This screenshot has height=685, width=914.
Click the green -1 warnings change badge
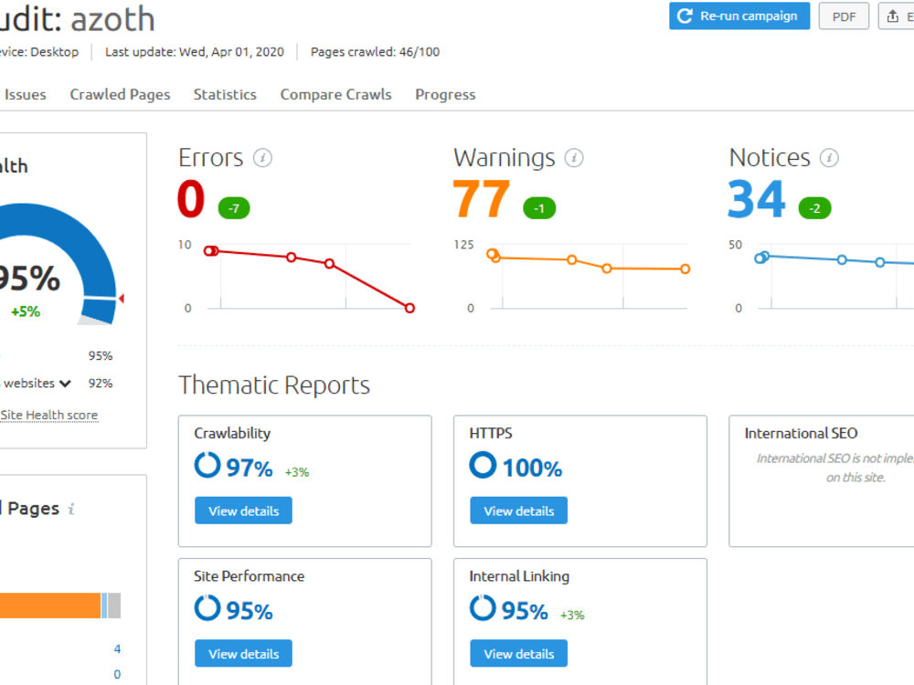point(539,208)
